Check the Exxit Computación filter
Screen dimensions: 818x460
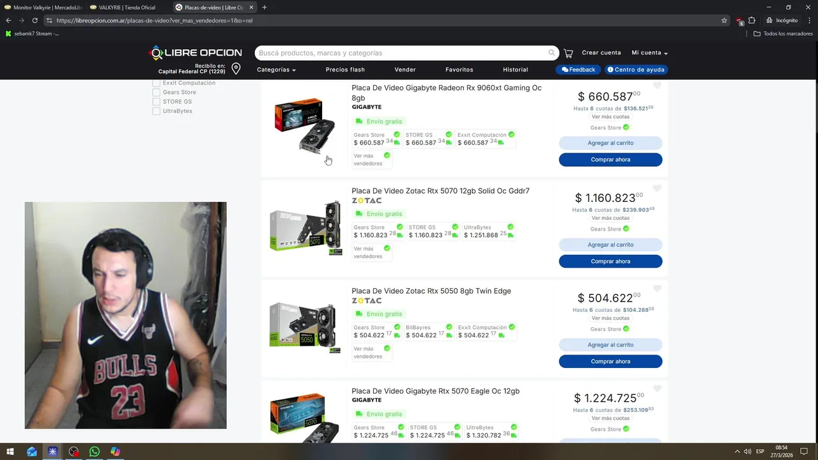[157, 83]
